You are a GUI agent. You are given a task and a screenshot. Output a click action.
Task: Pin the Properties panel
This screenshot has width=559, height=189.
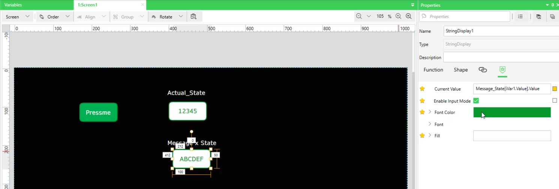(x=552, y=5)
